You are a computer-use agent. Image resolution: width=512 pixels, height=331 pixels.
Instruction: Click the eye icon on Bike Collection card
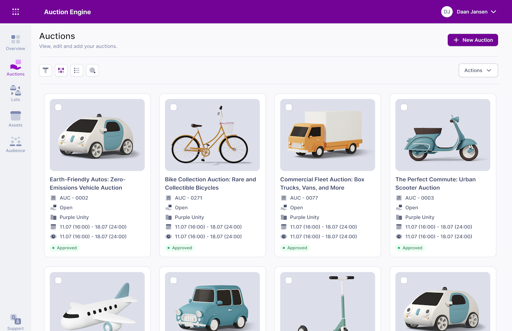point(168,236)
